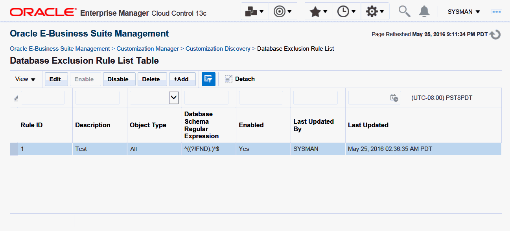Click the refresh page icon
Screen dimensions: 510x231
pos(495,35)
